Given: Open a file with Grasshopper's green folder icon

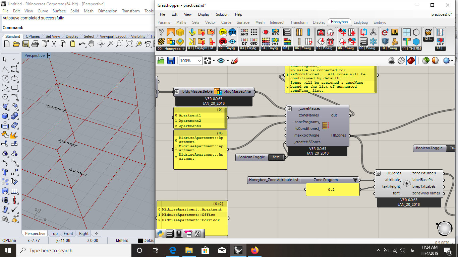Looking at the screenshot, I should [x=161, y=61].
